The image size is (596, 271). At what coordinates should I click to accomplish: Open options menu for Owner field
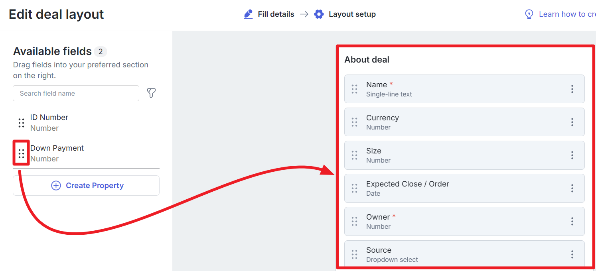coord(572,221)
